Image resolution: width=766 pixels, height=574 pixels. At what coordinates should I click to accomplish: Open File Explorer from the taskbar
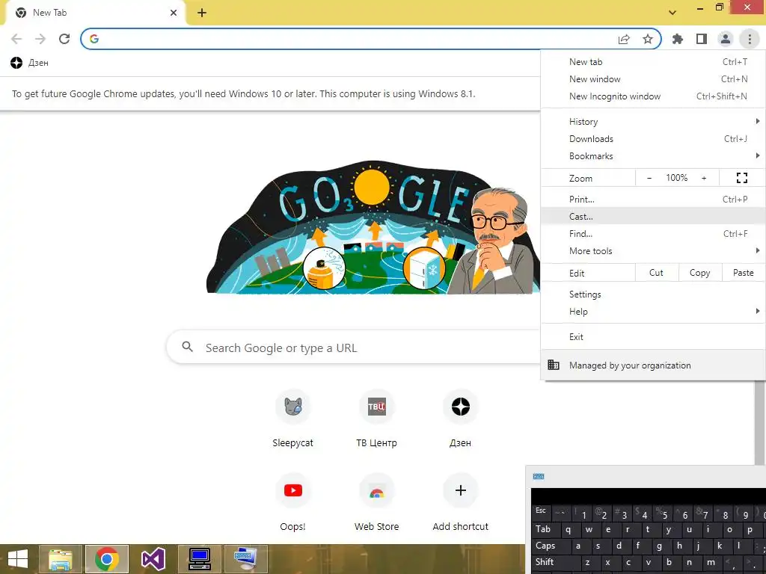pos(61,559)
